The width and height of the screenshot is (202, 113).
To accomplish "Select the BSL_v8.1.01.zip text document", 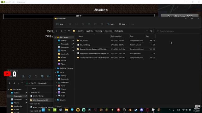I will pos(116,45).
